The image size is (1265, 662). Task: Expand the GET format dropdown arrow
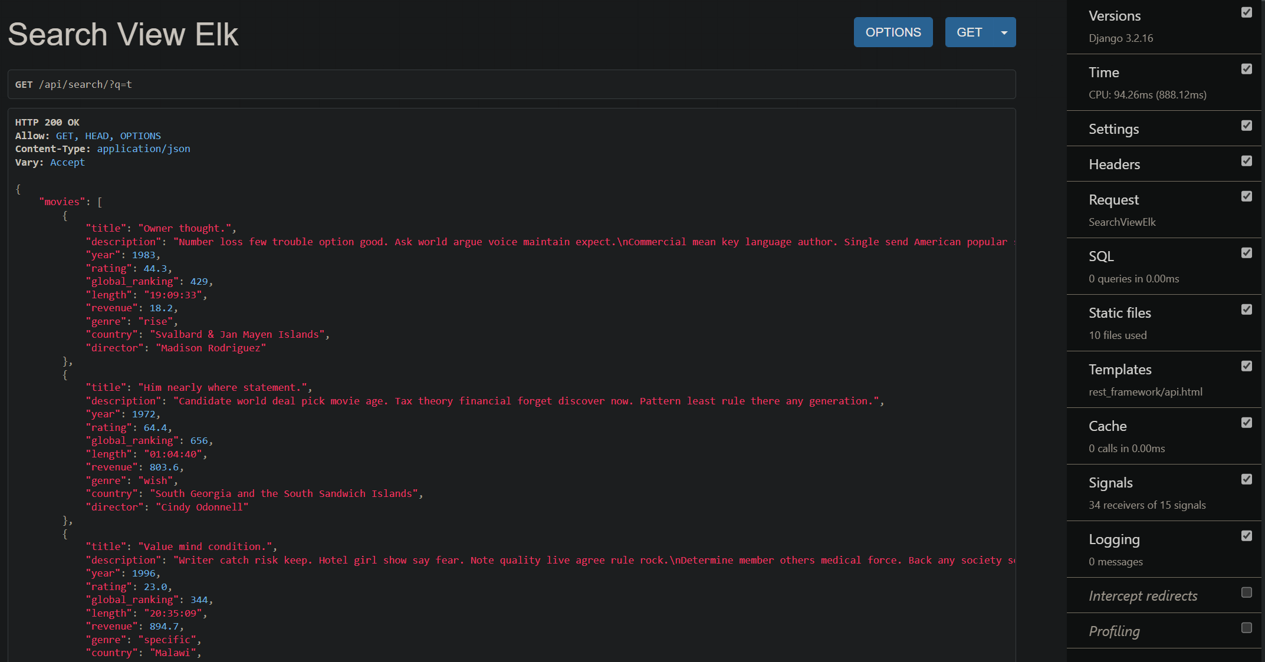coord(1004,32)
